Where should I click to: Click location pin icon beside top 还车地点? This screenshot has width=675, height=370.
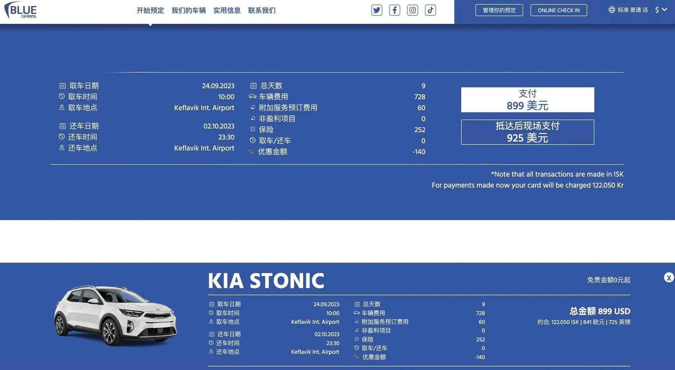[x=62, y=148]
